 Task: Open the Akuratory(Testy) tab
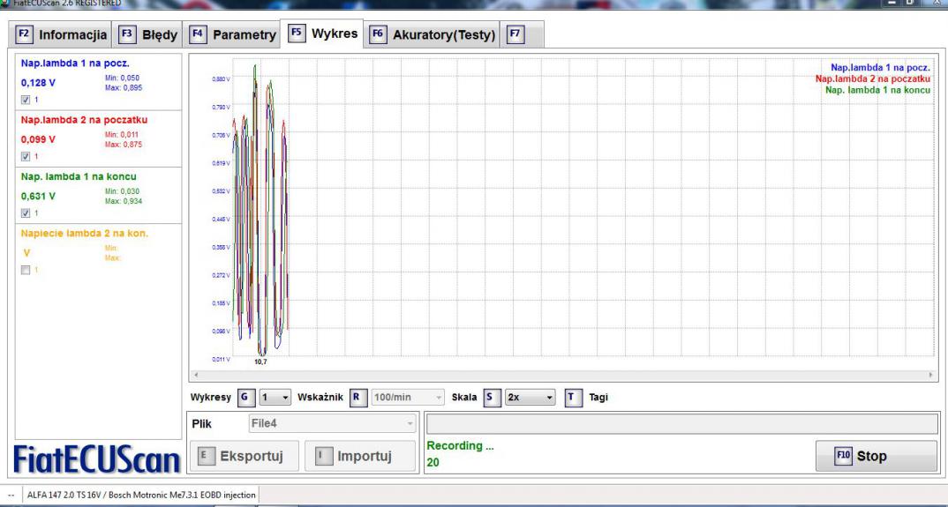tap(432, 34)
